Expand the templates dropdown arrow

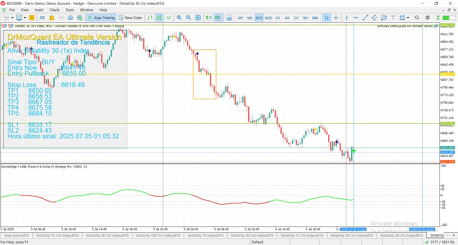[x=24, y=18]
